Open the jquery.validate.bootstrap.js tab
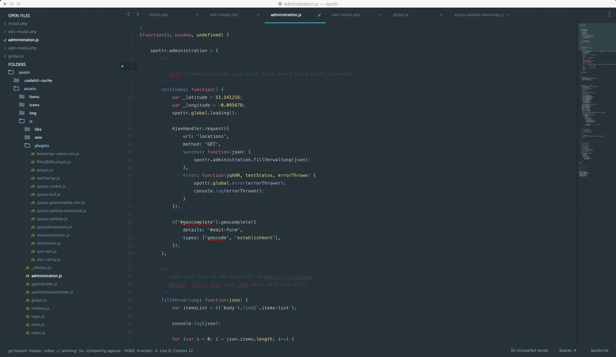The image size is (616, 357). point(480,15)
